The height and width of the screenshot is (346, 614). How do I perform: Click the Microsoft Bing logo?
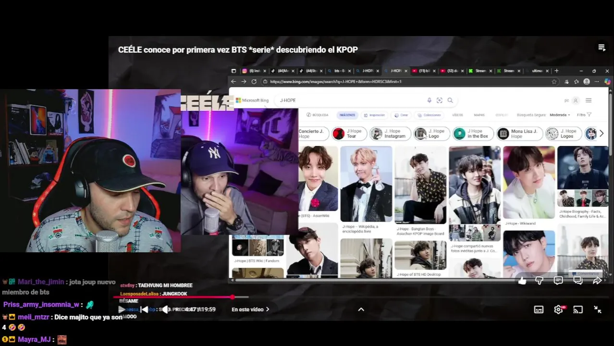[252, 100]
